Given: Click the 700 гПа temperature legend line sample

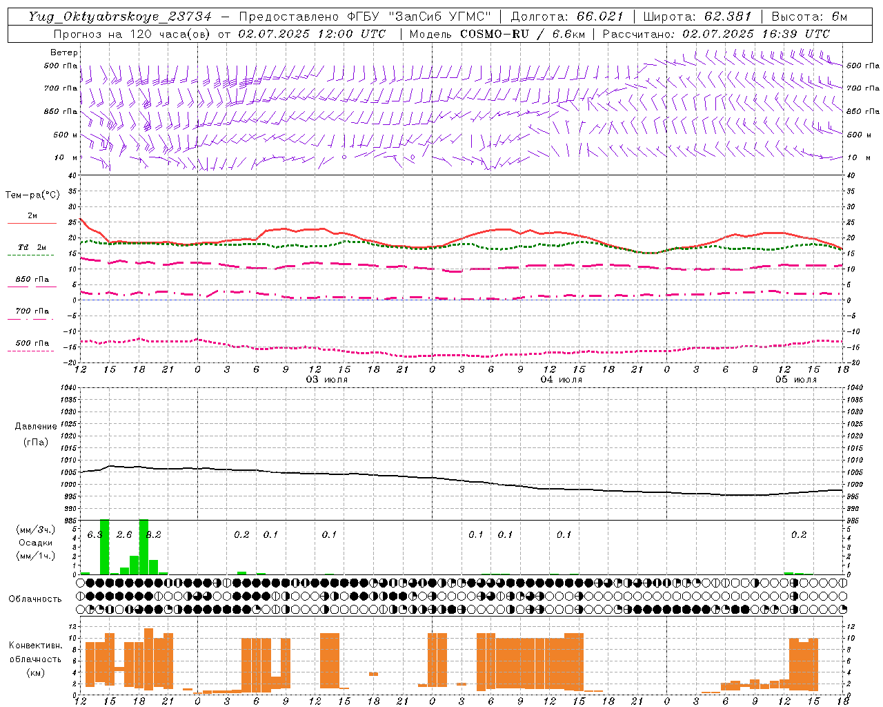Looking at the screenshot, I should (31, 319).
